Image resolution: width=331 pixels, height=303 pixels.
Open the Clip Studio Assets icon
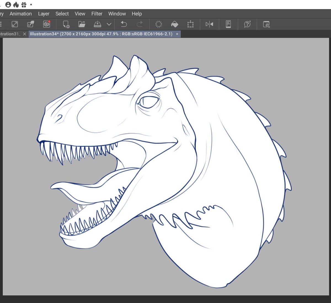tap(31, 24)
